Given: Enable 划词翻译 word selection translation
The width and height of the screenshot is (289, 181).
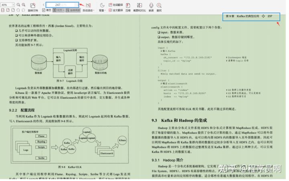Looking at the screenshot, I should tap(116, 5).
